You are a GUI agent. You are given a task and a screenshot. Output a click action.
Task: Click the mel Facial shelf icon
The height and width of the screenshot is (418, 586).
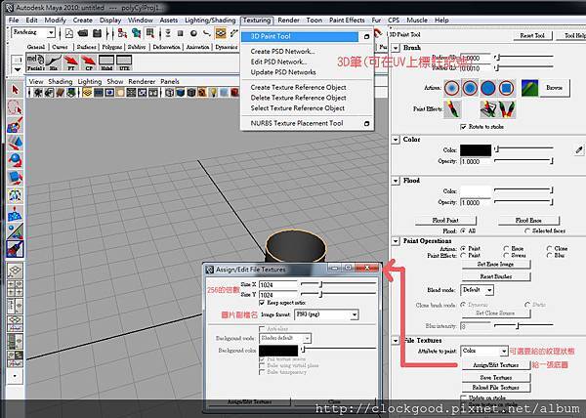click(x=35, y=63)
